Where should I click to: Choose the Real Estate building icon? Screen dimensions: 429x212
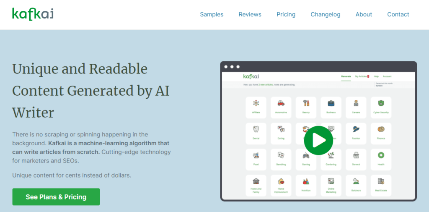[x=381, y=182]
